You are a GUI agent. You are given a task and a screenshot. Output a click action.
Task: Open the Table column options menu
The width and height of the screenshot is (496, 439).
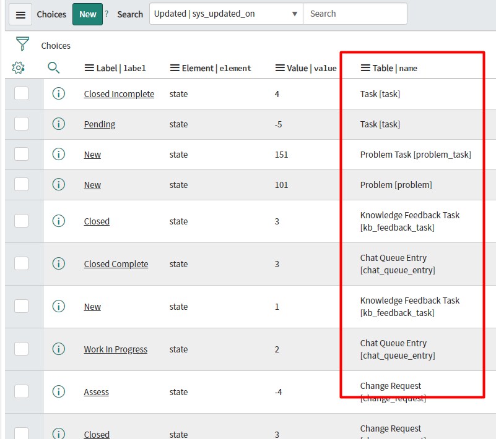point(365,68)
